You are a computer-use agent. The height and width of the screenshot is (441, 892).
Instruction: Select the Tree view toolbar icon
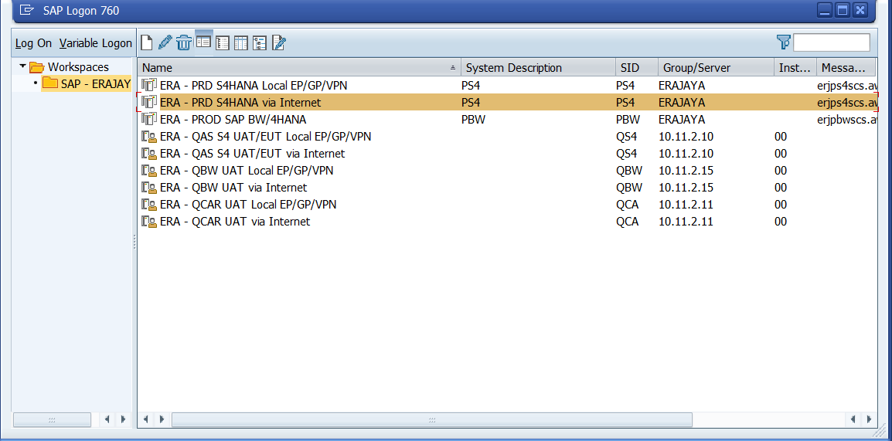260,42
